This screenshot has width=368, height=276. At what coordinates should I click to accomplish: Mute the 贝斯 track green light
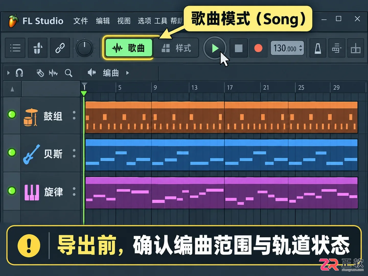point(12,153)
